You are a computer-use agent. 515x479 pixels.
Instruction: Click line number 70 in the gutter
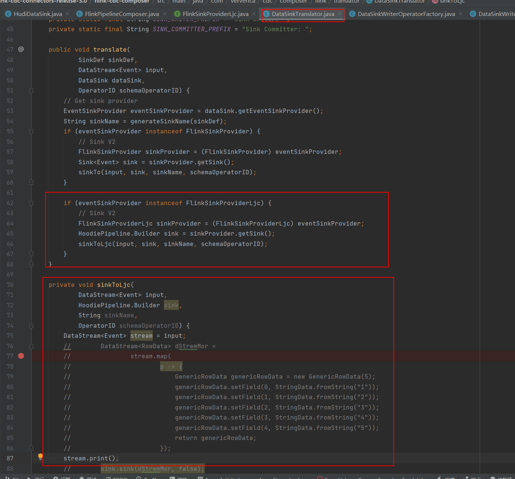[10, 285]
